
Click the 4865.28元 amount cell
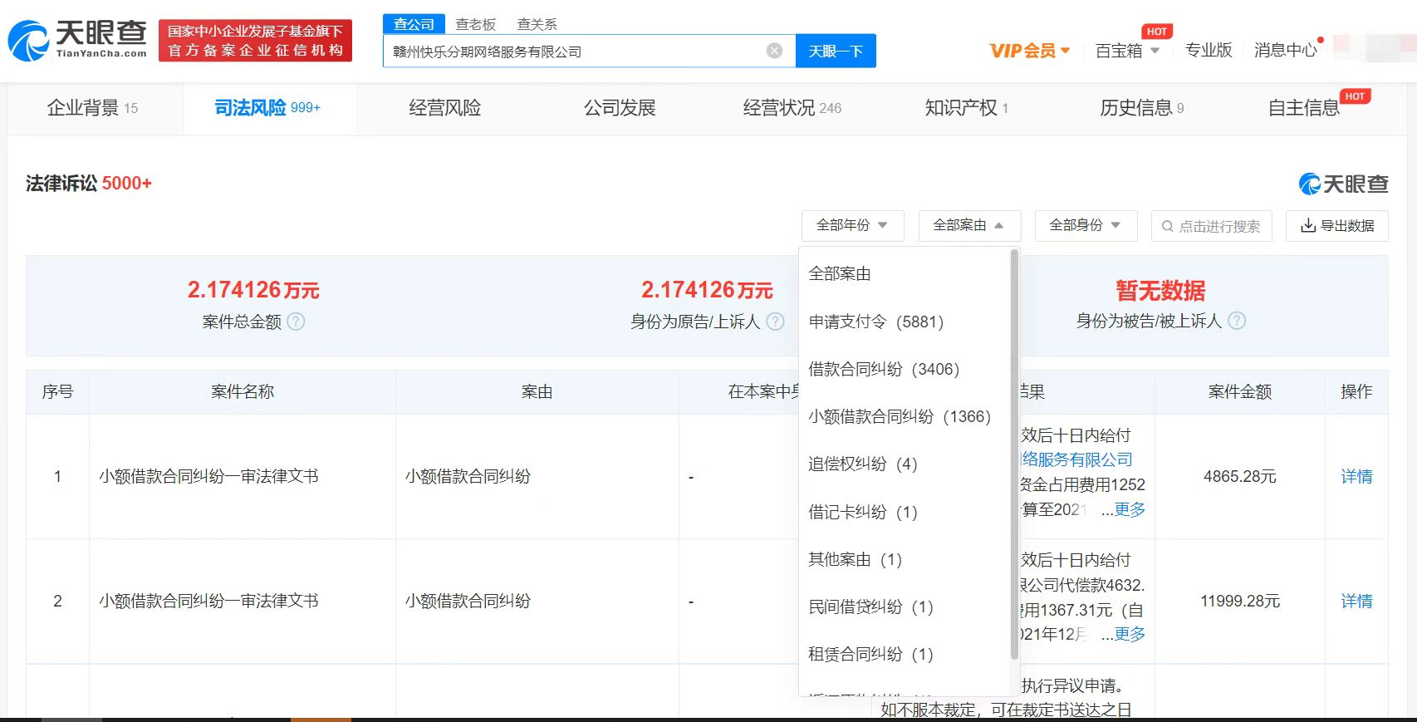coord(1240,476)
